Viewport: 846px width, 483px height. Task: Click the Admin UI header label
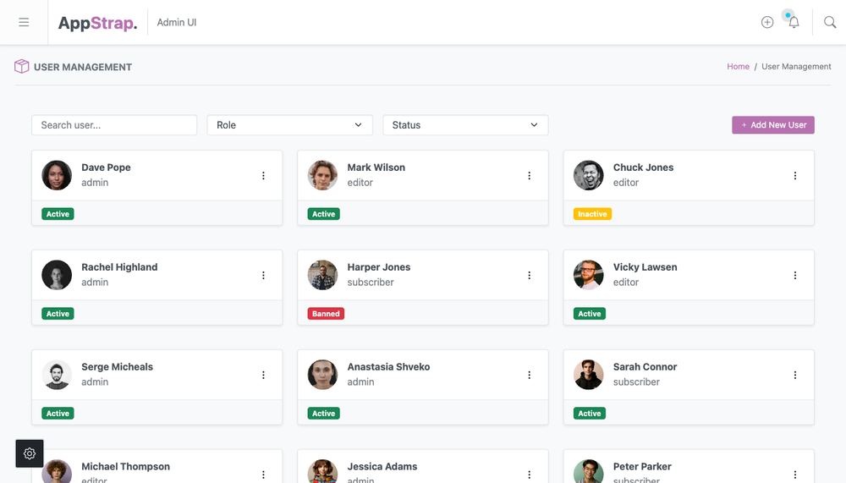(177, 23)
